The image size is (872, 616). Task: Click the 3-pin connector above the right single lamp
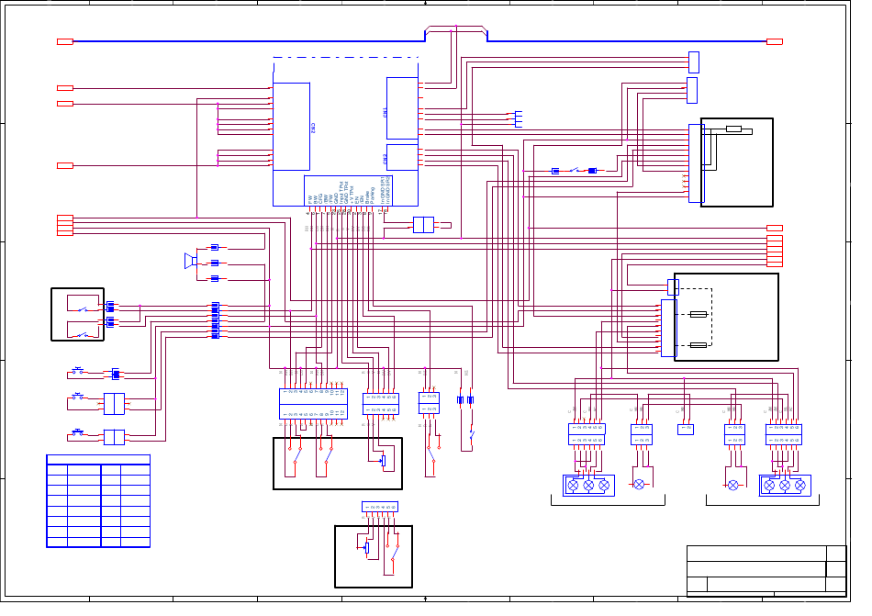pyautogui.click(x=734, y=434)
